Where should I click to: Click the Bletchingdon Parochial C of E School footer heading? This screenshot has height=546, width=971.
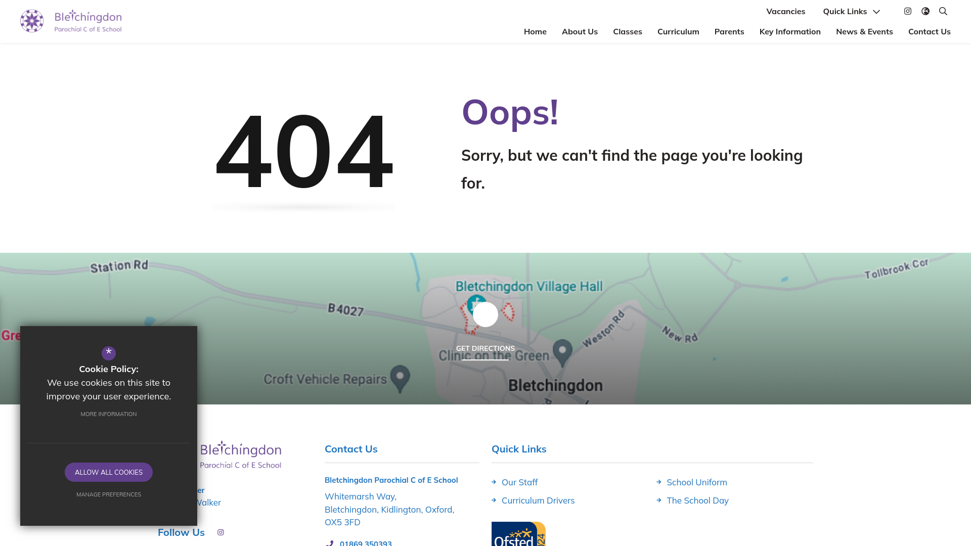pyautogui.click(x=391, y=480)
